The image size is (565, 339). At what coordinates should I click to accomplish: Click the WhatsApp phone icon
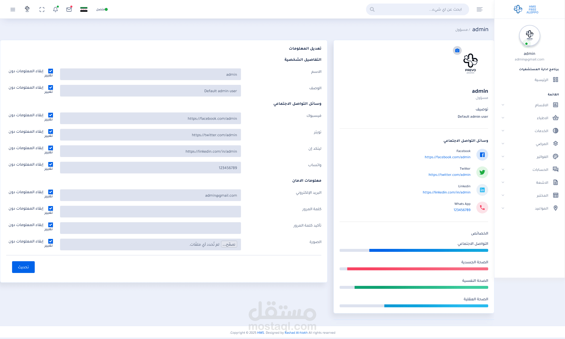point(482,208)
